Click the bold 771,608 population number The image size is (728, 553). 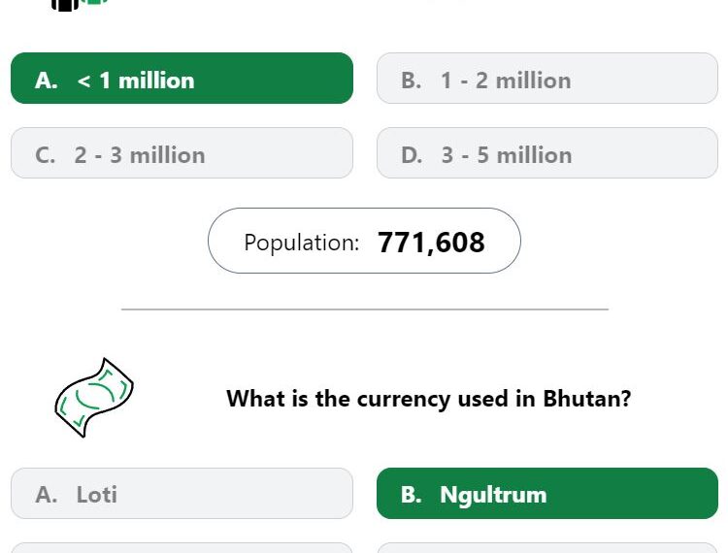point(431,243)
